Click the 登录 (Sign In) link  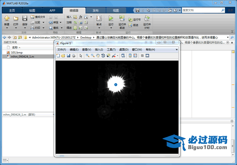tap(230, 10)
